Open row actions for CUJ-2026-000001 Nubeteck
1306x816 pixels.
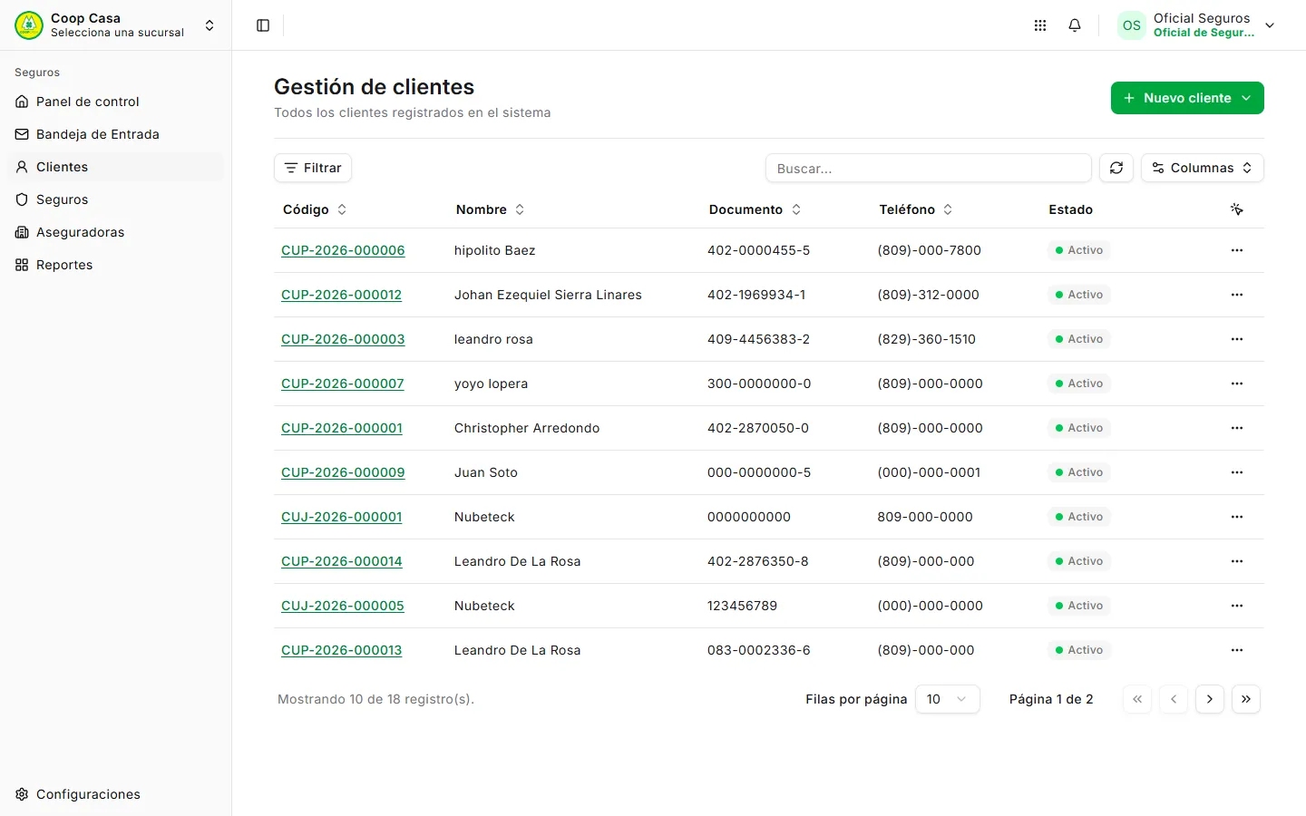pyautogui.click(x=1237, y=517)
